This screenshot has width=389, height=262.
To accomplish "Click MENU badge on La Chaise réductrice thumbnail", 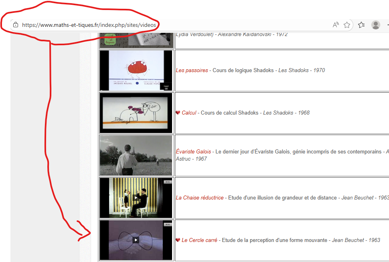I will pyautogui.click(x=167, y=182).
